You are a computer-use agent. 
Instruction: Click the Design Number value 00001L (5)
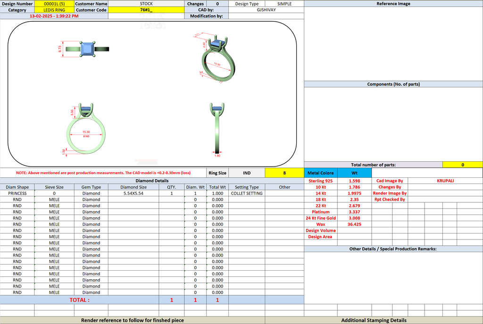coord(54,4)
